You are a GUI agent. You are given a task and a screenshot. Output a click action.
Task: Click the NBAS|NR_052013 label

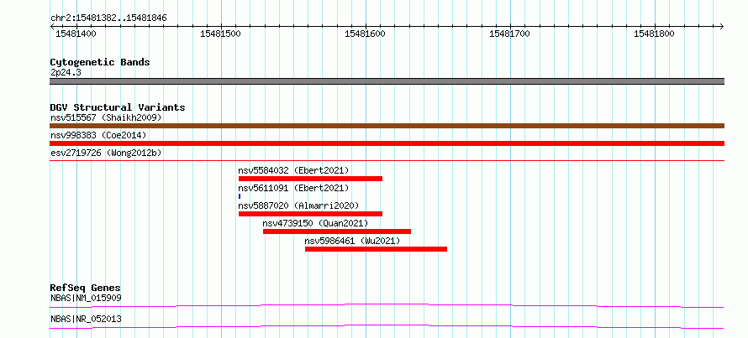pos(86,319)
